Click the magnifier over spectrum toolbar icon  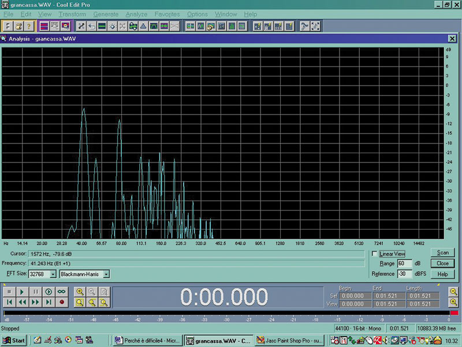[x=65, y=26]
